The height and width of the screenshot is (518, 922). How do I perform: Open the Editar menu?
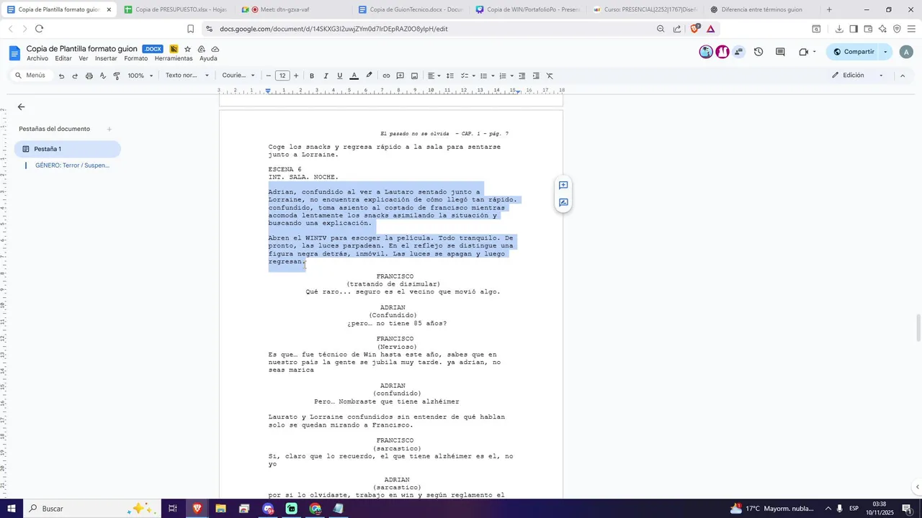point(63,58)
